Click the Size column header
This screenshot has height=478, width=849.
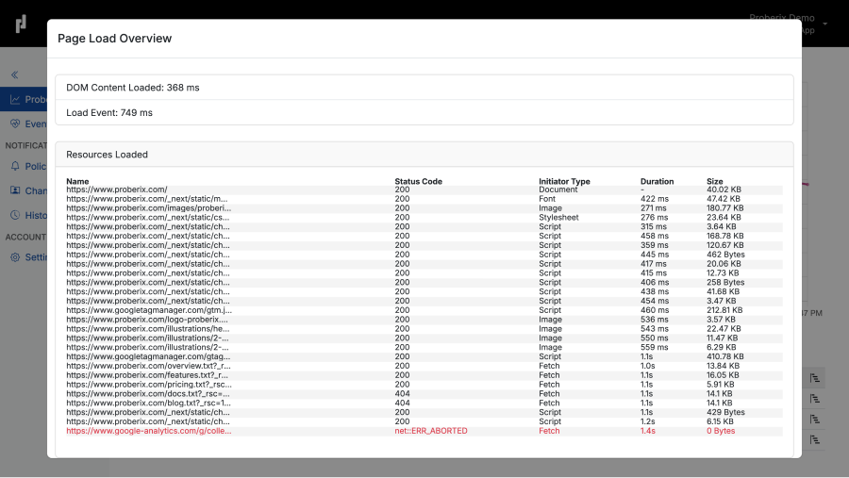715,181
